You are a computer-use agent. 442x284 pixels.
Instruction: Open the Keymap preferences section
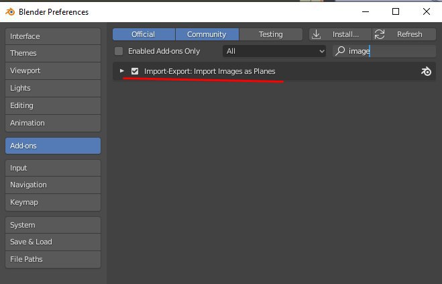coord(53,202)
